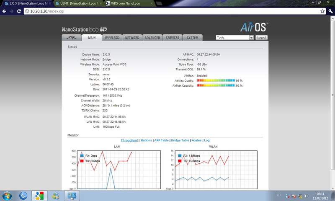This screenshot has width=335, height=201.
Task: Click the version value v5.3.2
Action: 106,79
